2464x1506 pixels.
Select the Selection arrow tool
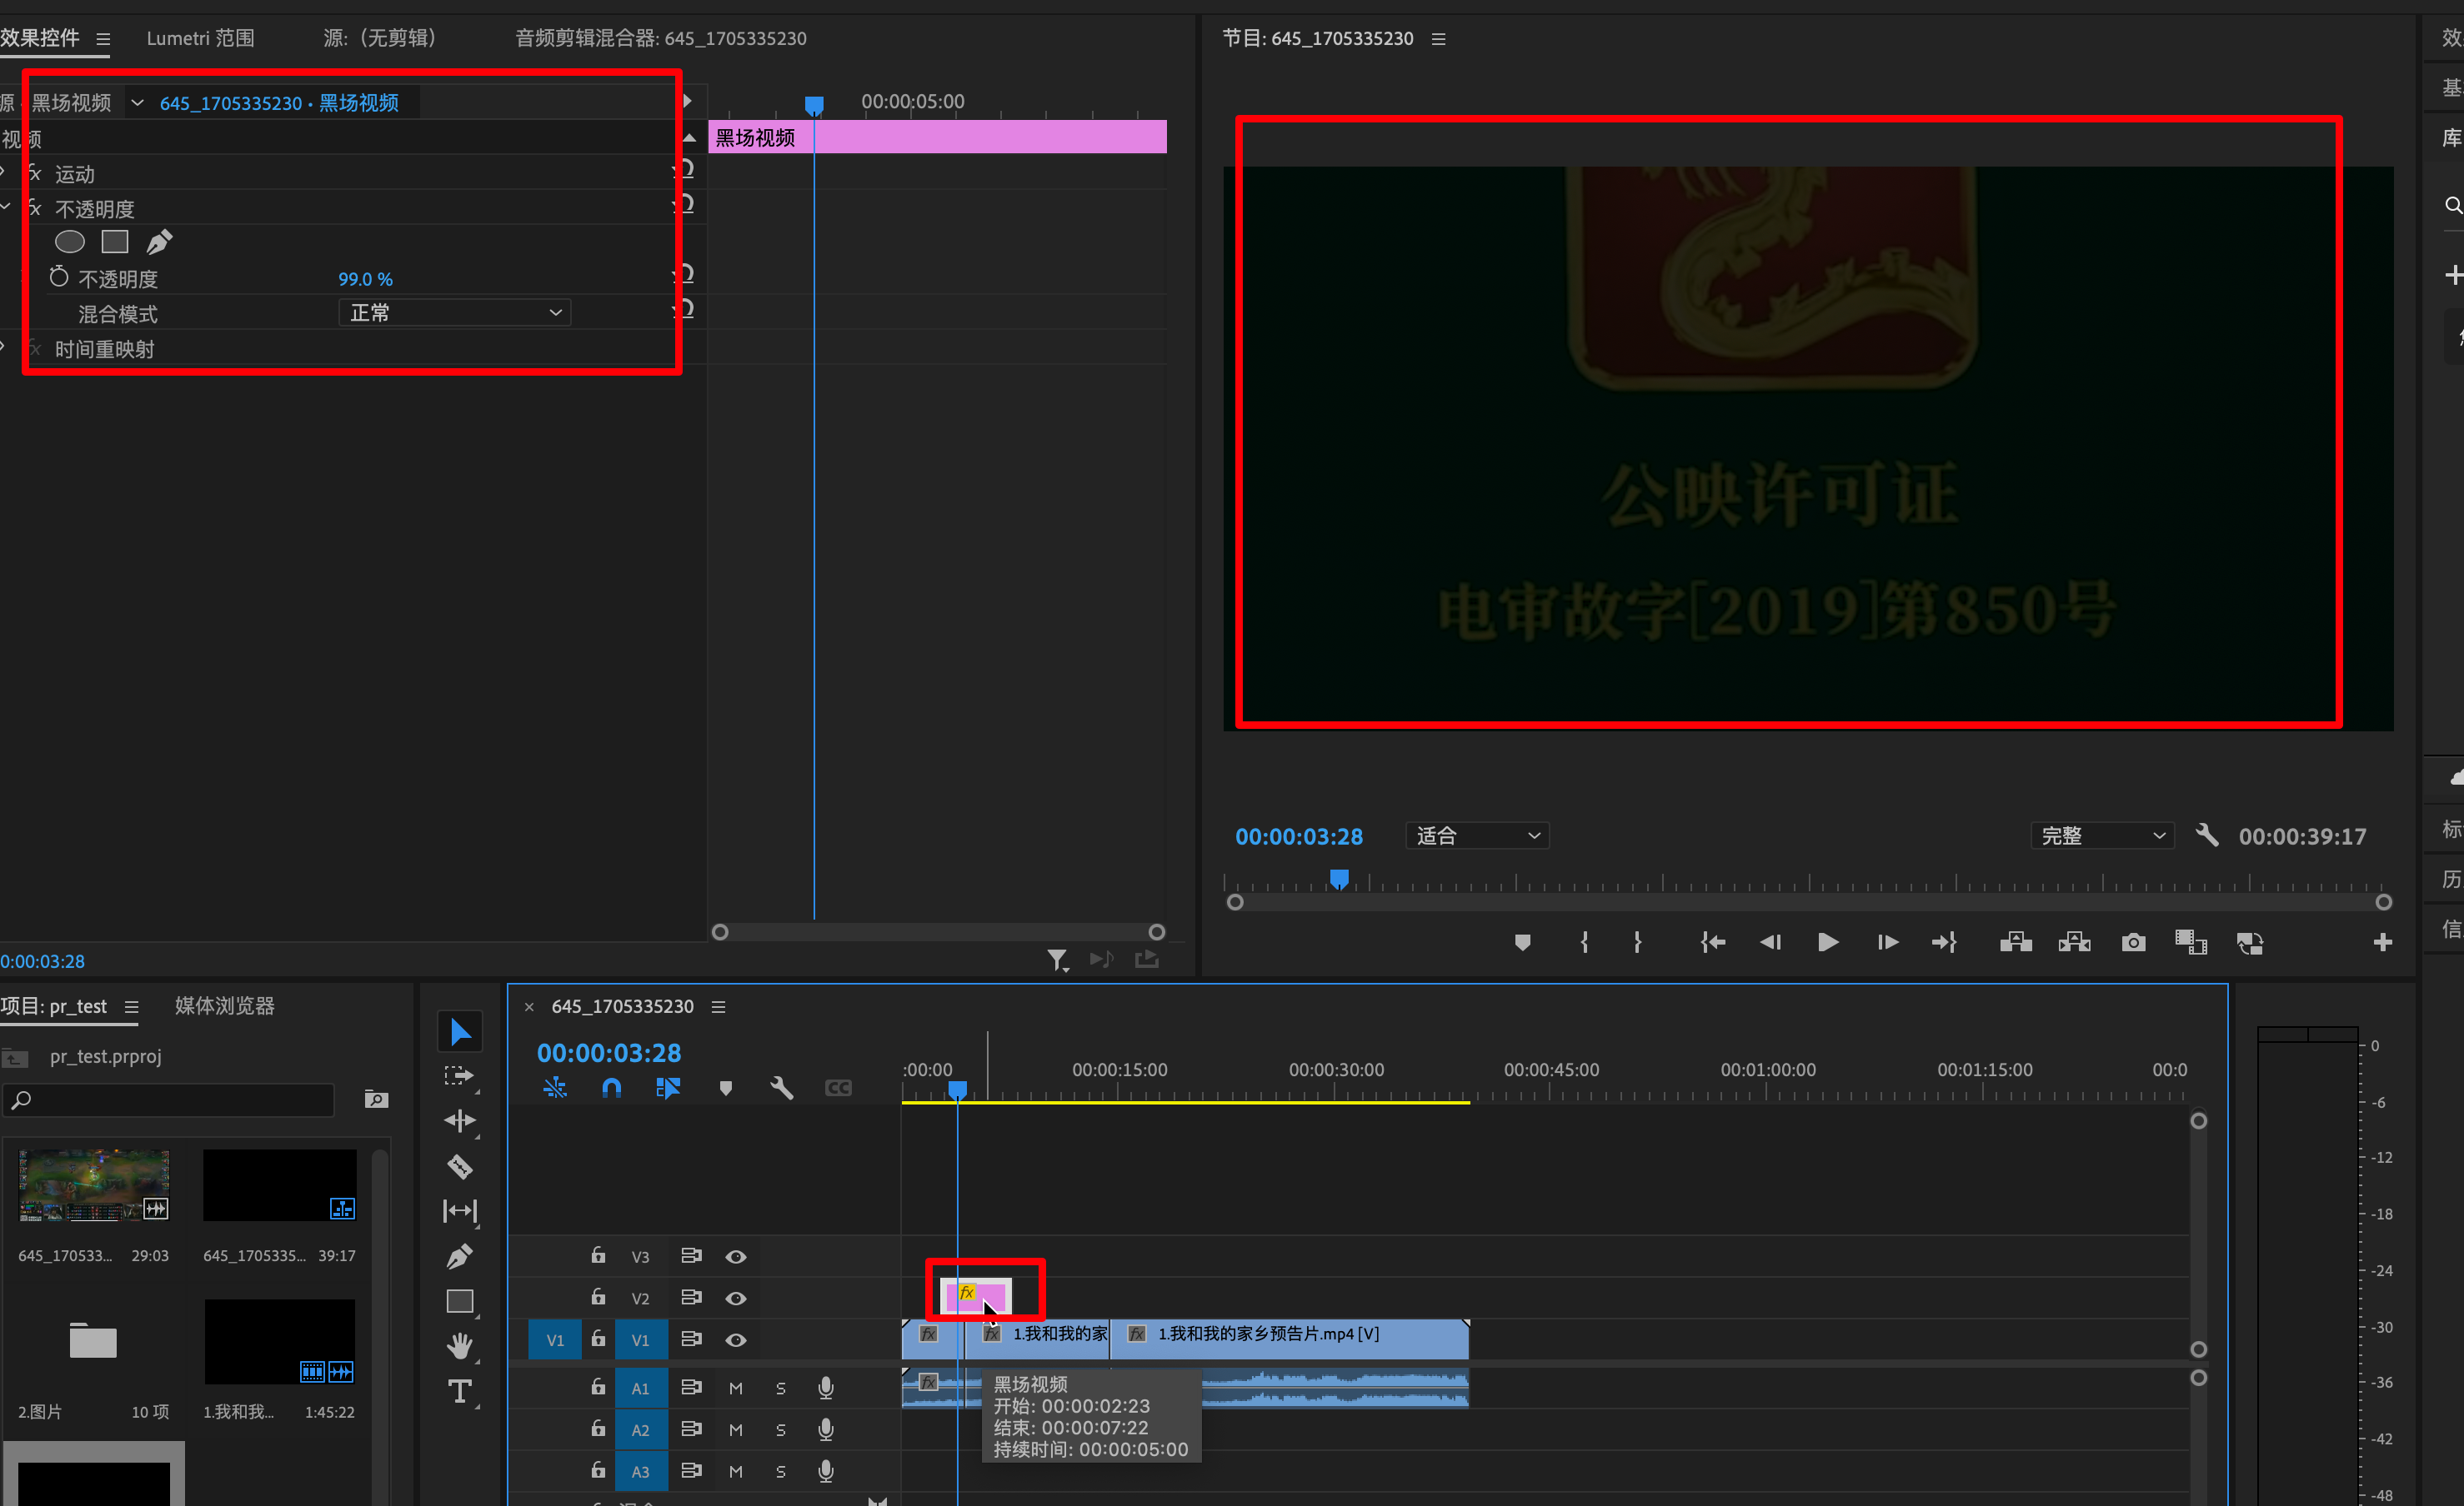pyautogui.click(x=460, y=1031)
